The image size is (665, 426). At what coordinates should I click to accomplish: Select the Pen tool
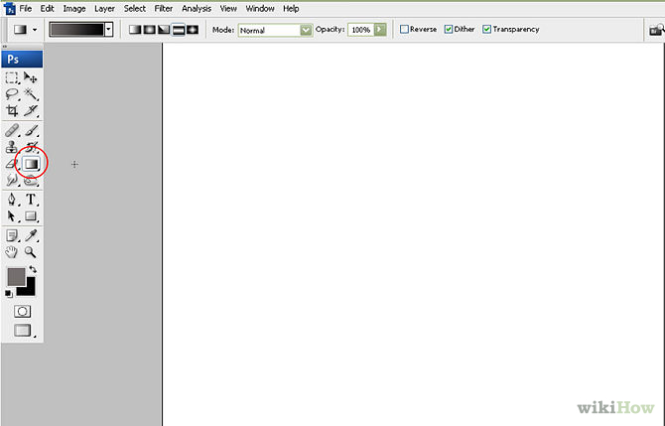pyautogui.click(x=12, y=200)
